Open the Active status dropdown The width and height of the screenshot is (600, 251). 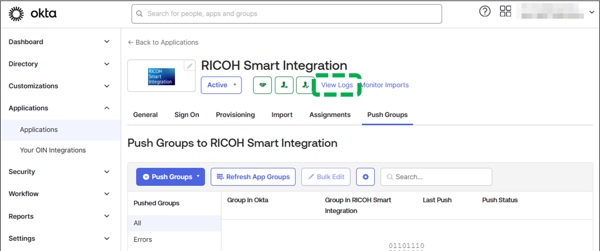tap(221, 85)
